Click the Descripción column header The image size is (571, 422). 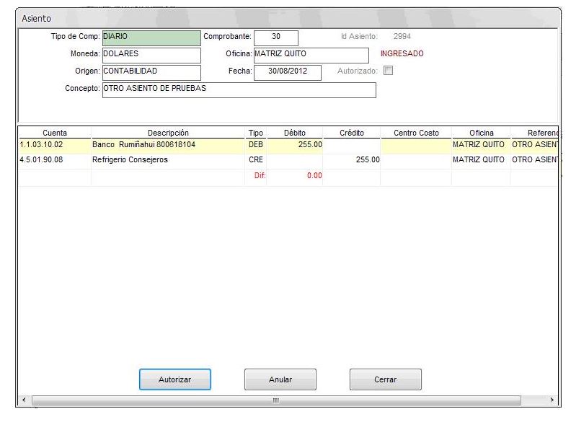coord(168,133)
